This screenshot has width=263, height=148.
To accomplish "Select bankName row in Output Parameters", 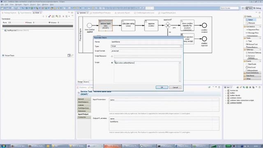I will coord(164,122).
